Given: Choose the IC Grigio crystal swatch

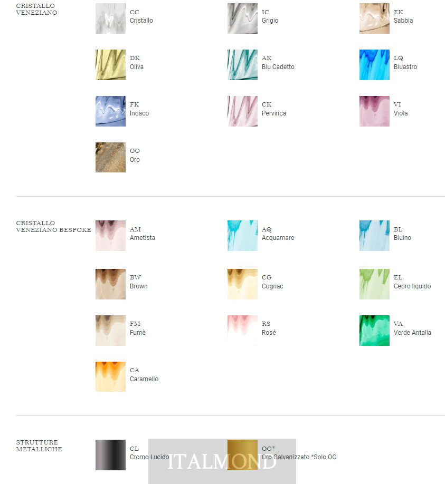Looking at the screenshot, I should pyautogui.click(x=242, y=18).
